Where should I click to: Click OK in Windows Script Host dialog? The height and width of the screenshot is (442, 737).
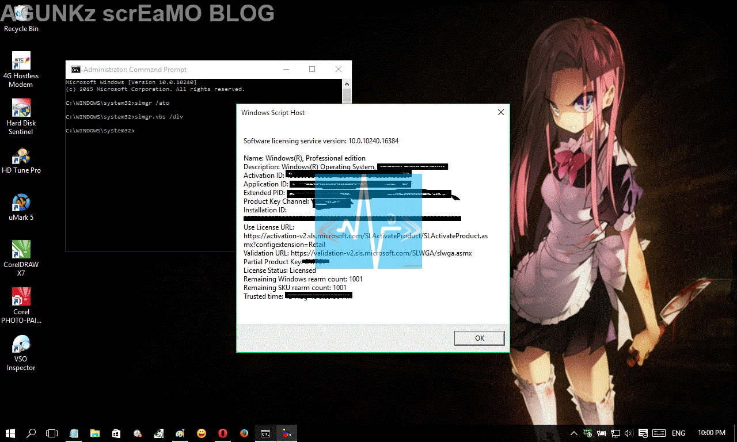tap(479, 338)
